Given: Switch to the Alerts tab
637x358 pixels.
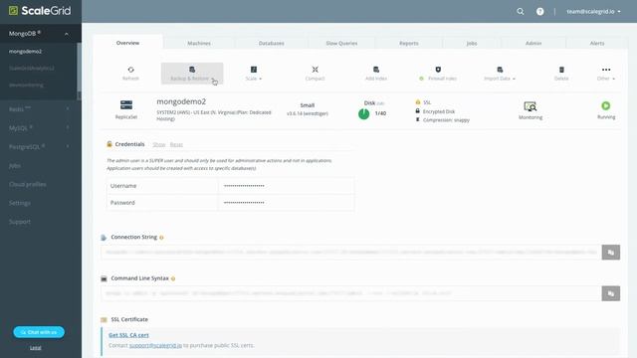Looking at the screenshot, I should point(597,43).
